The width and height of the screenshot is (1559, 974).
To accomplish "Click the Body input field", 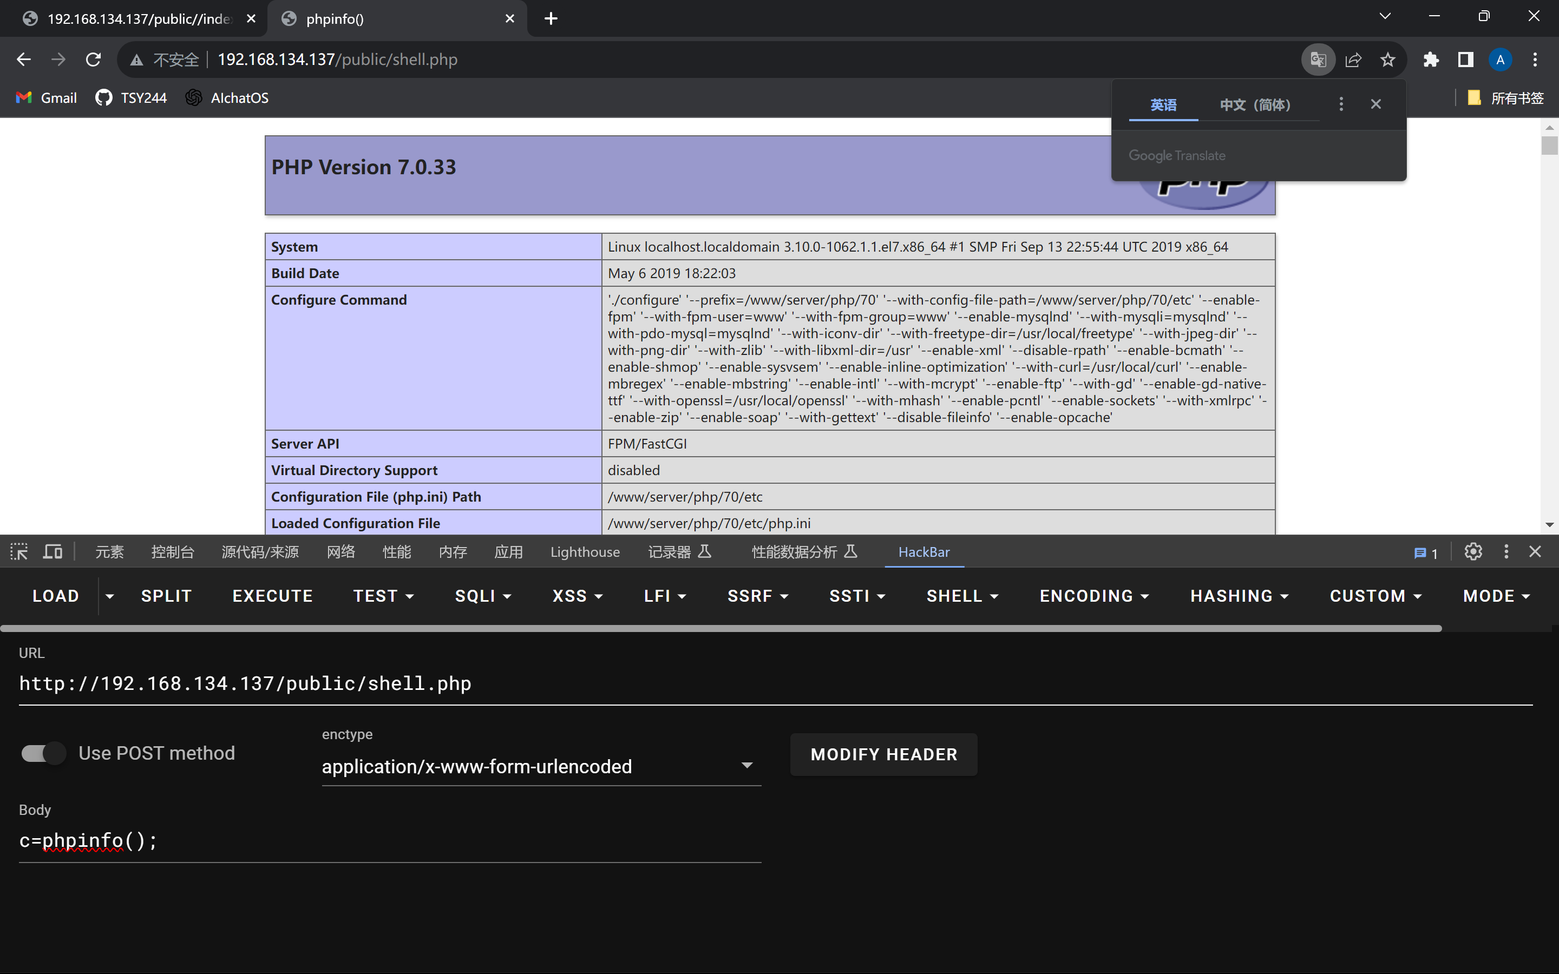I will pos(389,841).
